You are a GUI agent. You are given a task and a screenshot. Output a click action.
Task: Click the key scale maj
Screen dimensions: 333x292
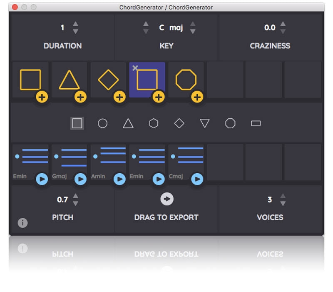(176, 28)
